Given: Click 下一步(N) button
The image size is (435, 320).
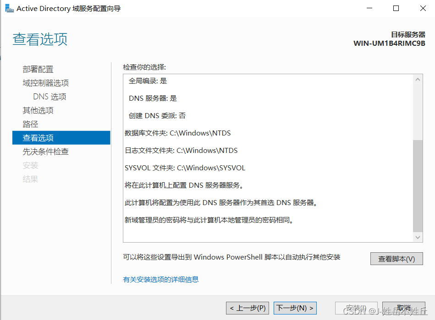Looking at the screenshot, I should [295, 308].
